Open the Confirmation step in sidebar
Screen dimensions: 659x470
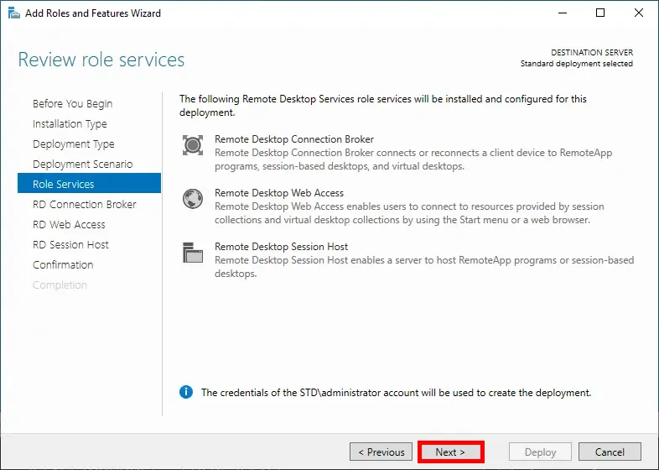coord(63,265)
